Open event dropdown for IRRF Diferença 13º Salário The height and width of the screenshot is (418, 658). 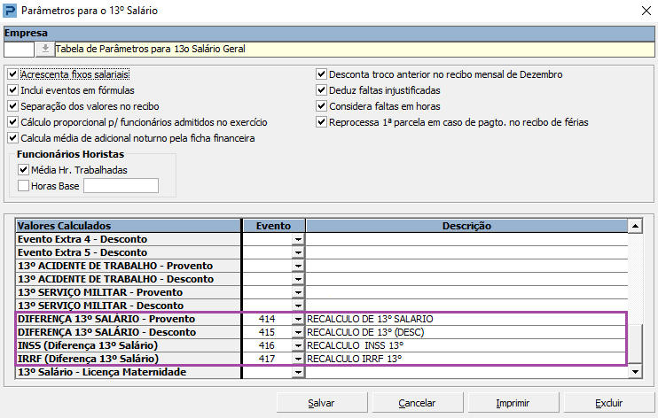pyautogui.click(x=298, y=359)
